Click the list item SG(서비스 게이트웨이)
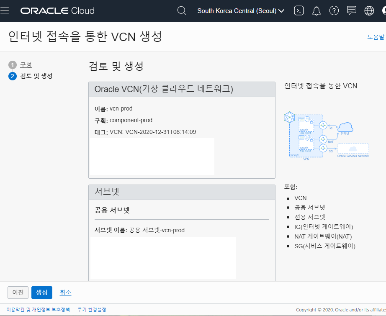 pos(325,246)
